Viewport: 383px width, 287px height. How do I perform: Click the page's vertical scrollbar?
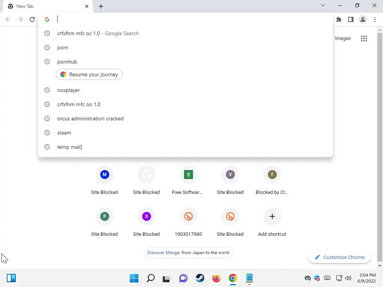click(380, 146)
